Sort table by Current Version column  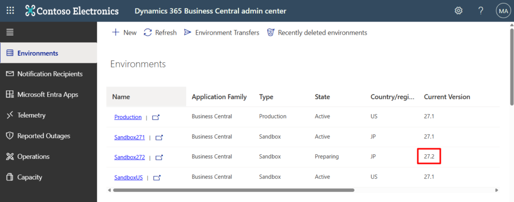[x=447, y=97]
